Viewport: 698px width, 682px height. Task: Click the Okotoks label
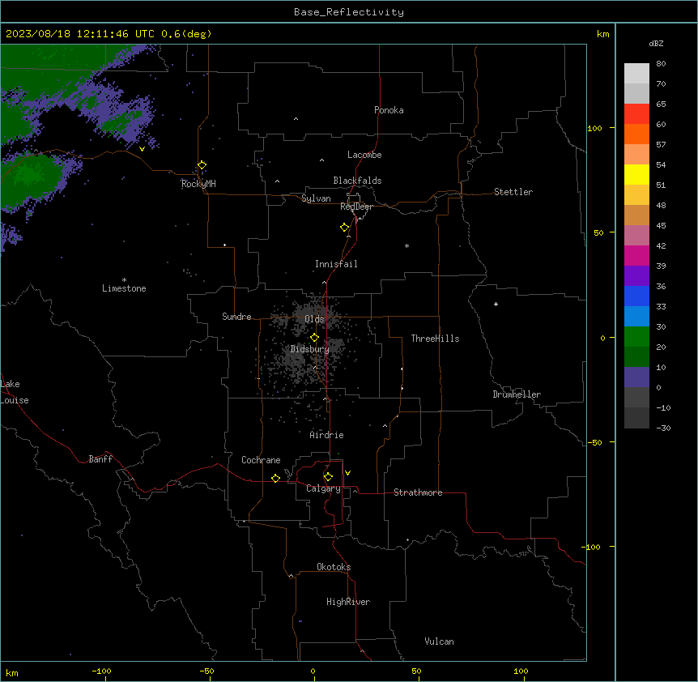click(334, 567)
